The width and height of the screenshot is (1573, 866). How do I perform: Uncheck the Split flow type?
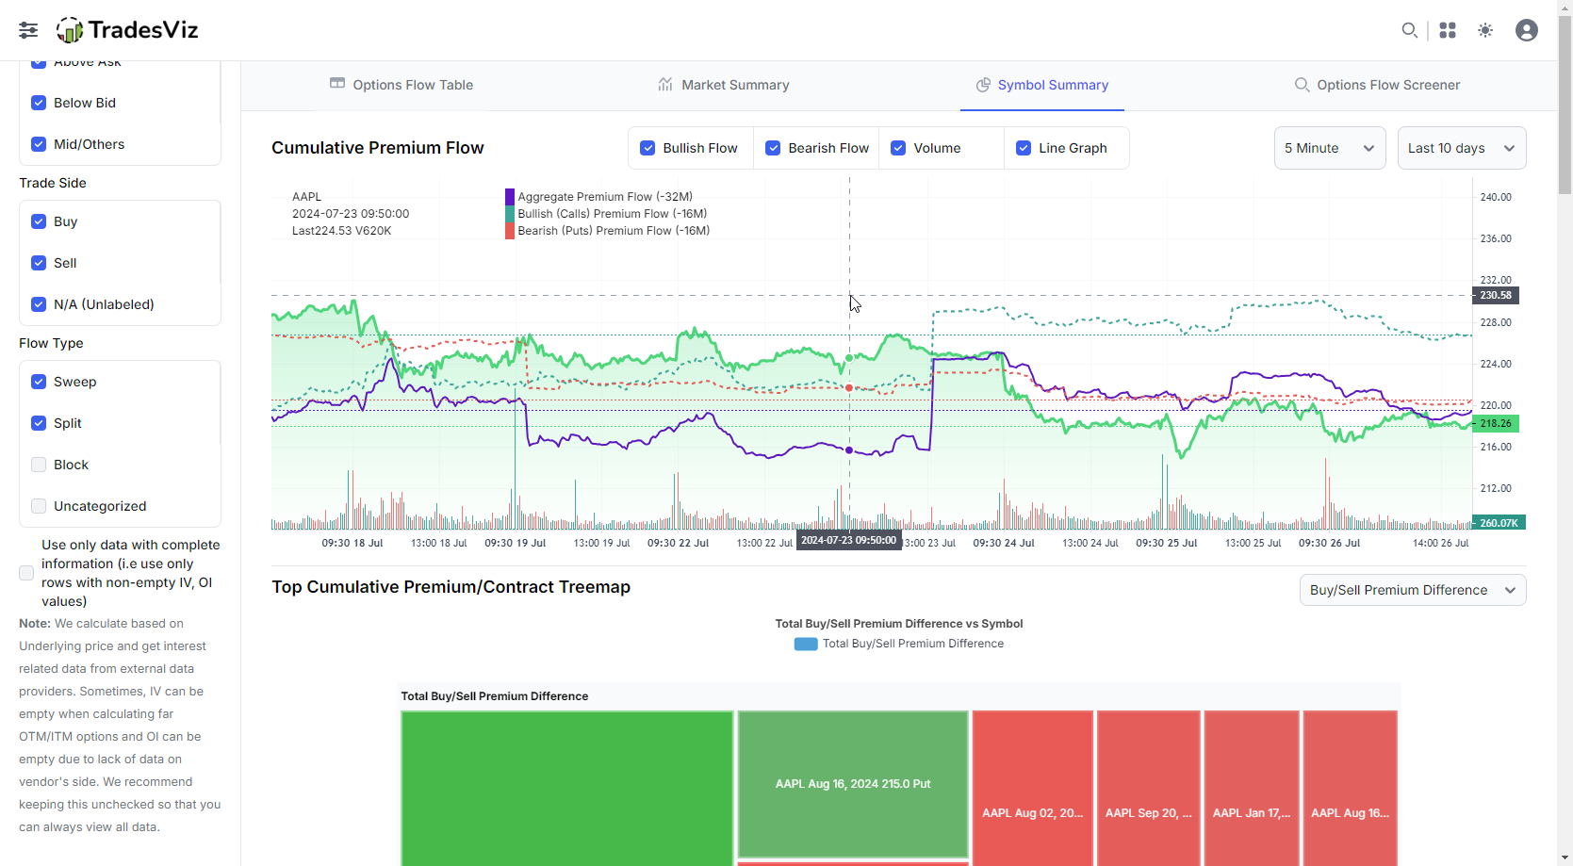coord(39,423)
